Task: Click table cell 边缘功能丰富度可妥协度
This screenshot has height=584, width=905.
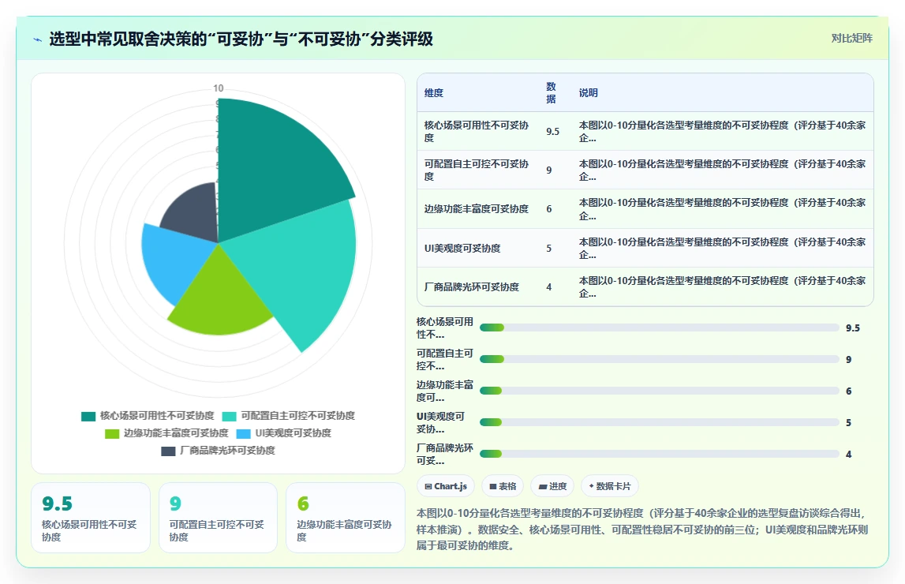Action: [x=477, y=209]
